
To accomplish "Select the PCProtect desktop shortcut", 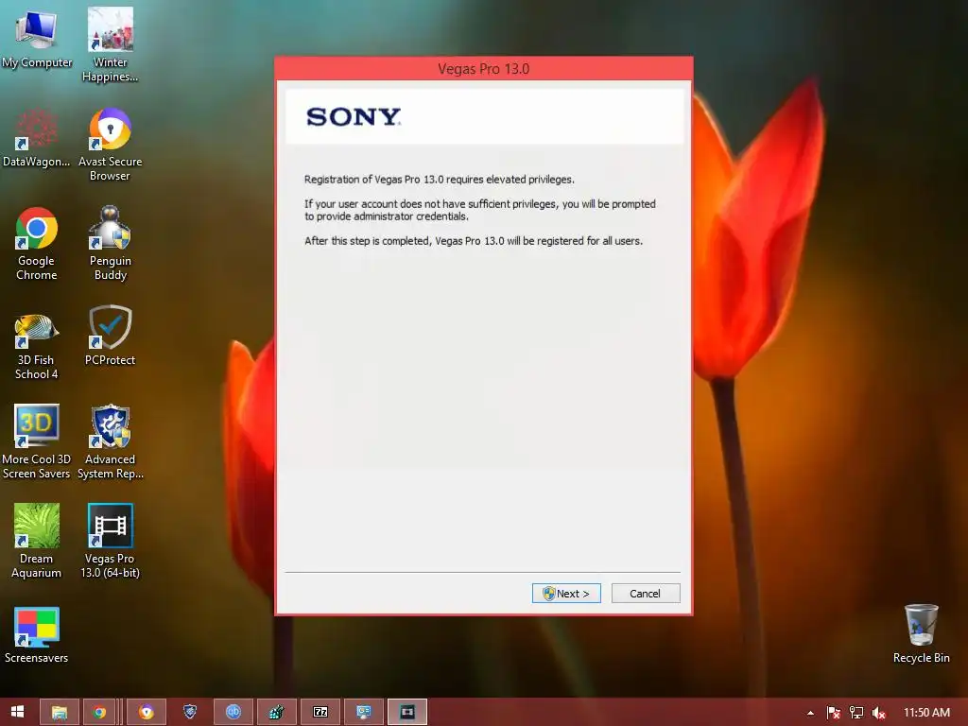I will (x=110, y=337).
